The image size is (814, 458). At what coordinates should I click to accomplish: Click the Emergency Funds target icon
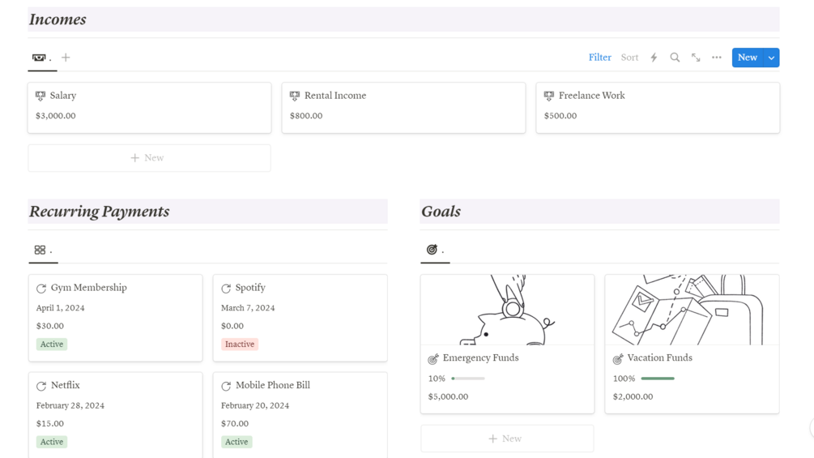point(433,358)
